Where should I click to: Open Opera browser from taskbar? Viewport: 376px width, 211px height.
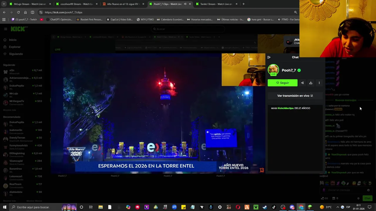tap(238, 207)
